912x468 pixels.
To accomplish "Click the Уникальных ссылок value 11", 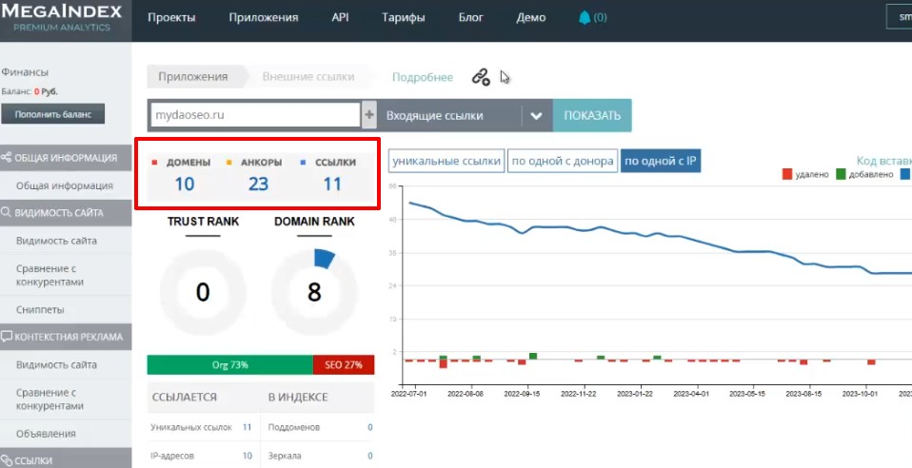I will [247, 427].
